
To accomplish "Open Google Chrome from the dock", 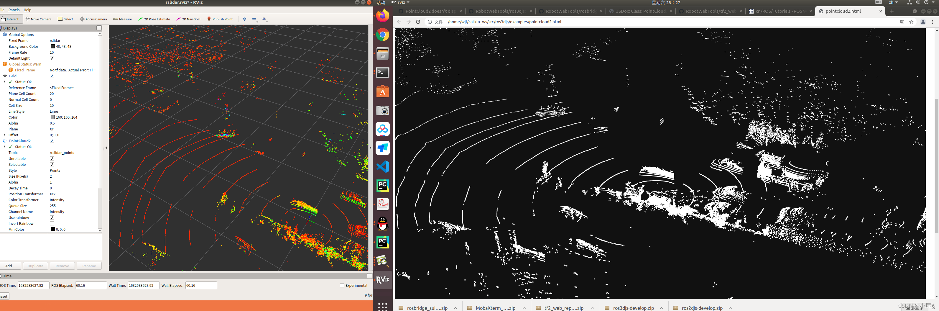I will pyautogui.click(x=383, y=35).
